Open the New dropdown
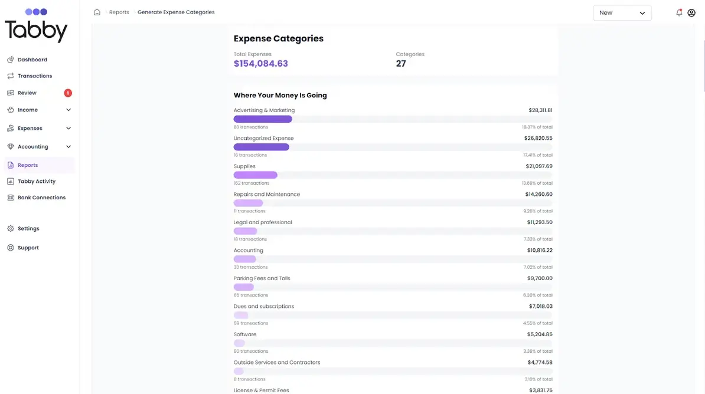Viewport: 705px width, 394px height. (x=622, y=12)
